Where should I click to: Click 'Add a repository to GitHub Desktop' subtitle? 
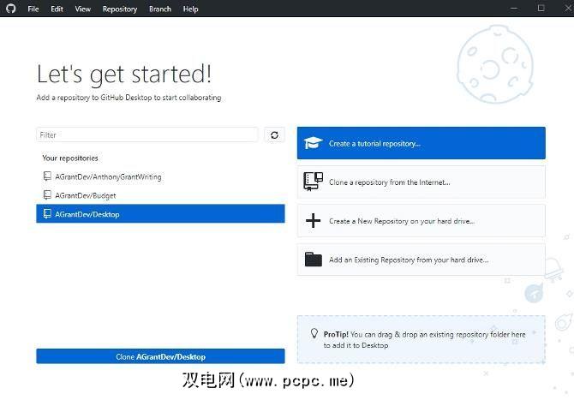pyautogui.click(x=129, y=98)
